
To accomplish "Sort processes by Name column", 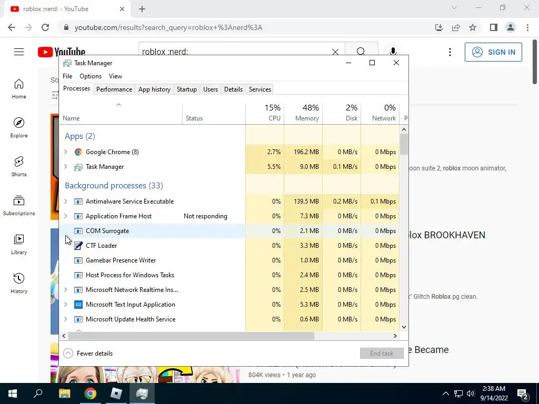I will (x=121, y=113).
